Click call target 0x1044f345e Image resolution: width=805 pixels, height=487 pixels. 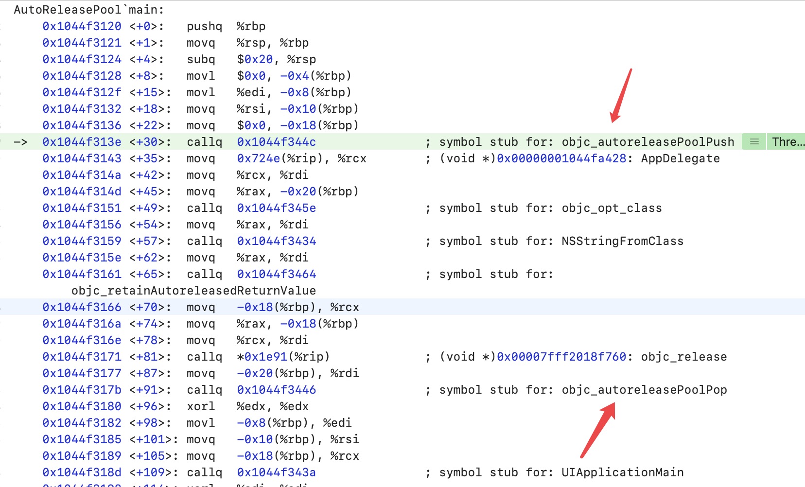click(x=277, y=208)
